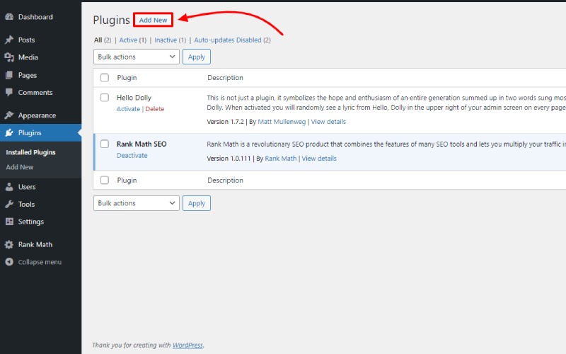Click the Description label in table footer
The height and width of the screenshot is (354, 566).
tap(225, 181)
